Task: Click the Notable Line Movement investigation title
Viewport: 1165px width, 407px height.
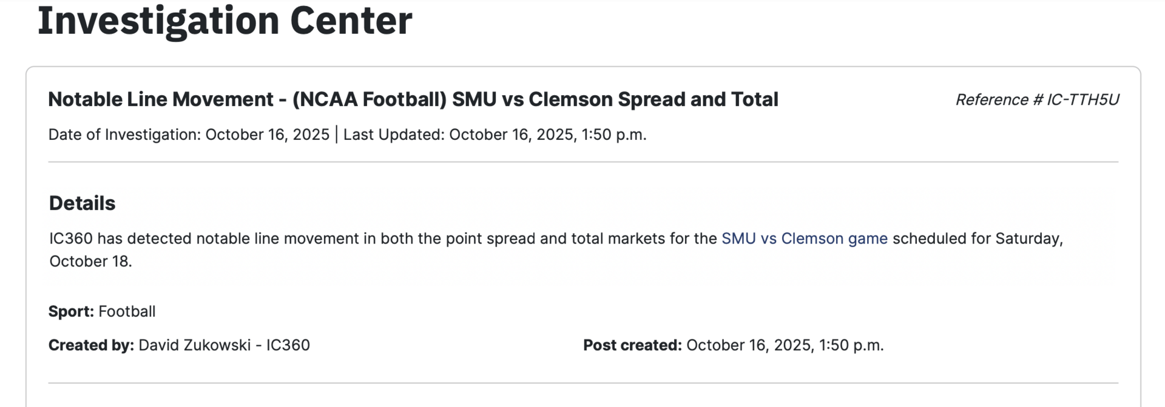Action: [x=413, y=99]
